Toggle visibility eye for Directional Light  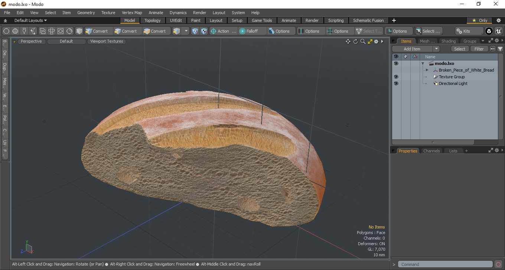tap(396, 83)
